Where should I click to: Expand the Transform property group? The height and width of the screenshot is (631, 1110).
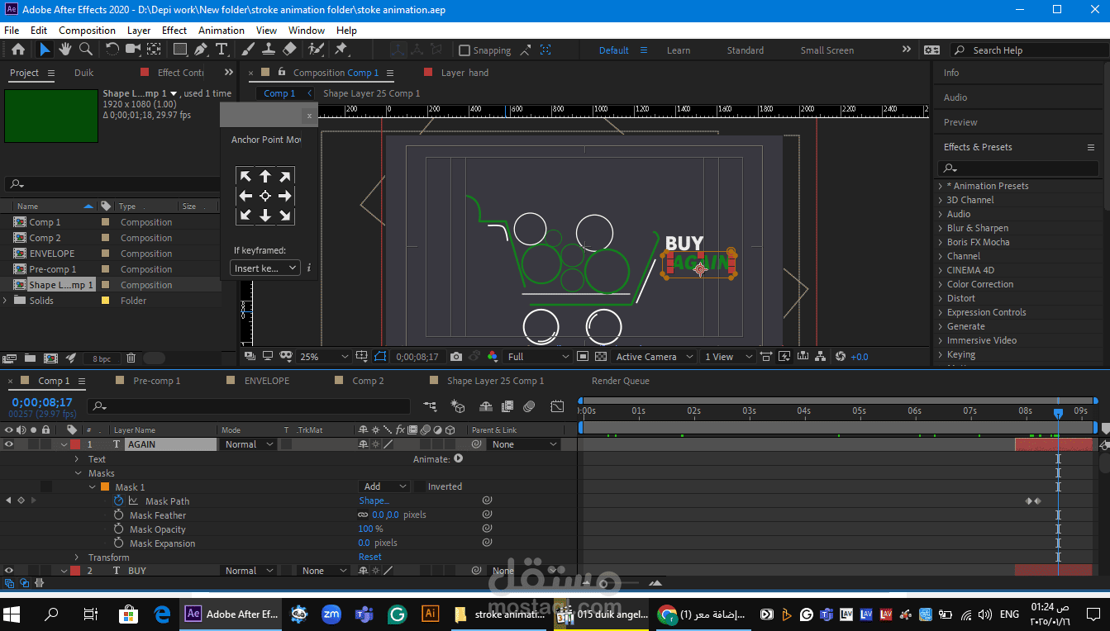tap(78, 557)
